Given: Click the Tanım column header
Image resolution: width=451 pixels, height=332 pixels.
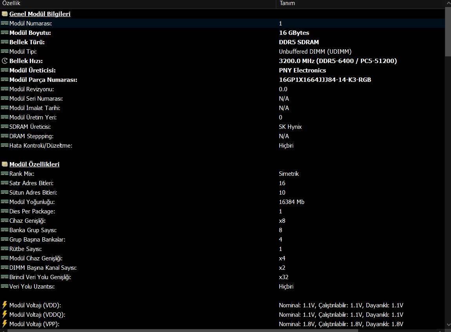Looking at the screenshot, I should (x=360, y=4).
